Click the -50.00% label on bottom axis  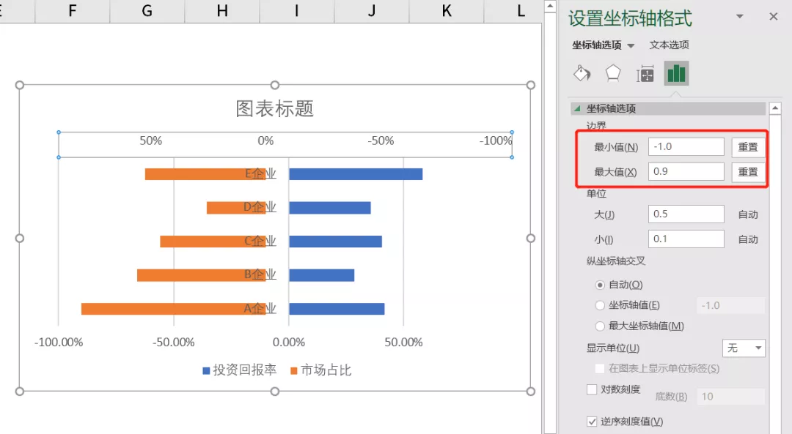[x=173, y=343]
